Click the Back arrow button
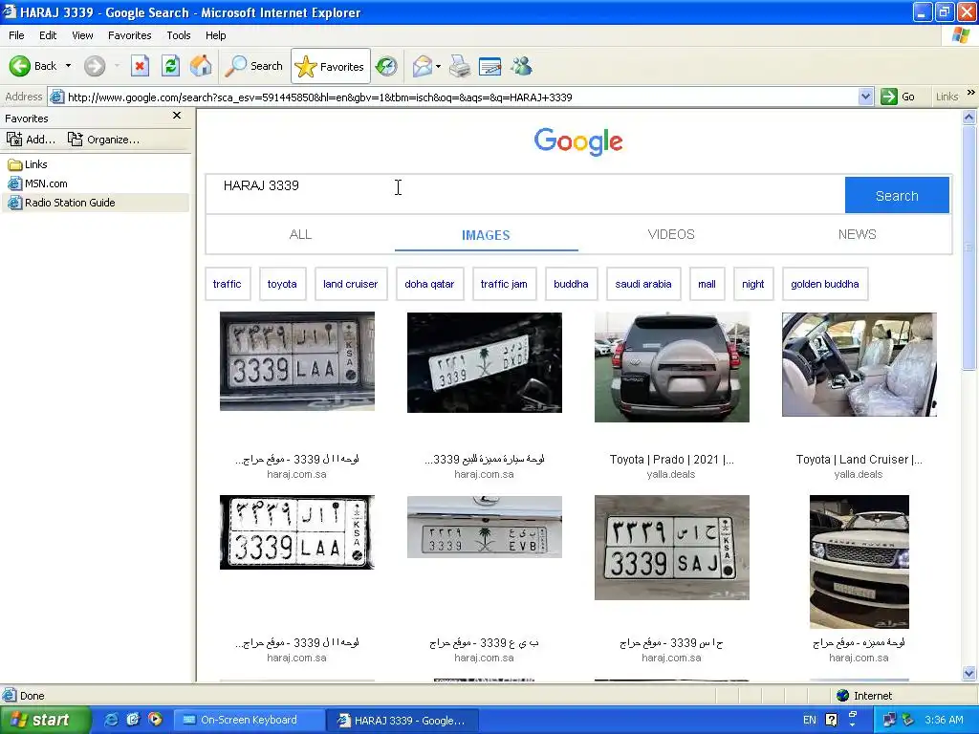This screenshot has height=734, width=979. tap(33, 66)
